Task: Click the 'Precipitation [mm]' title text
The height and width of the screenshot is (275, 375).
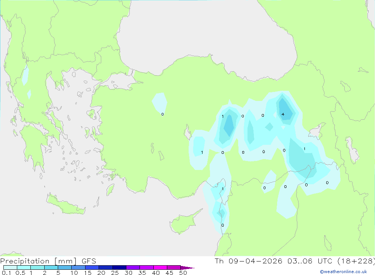Action: (38, 261)
